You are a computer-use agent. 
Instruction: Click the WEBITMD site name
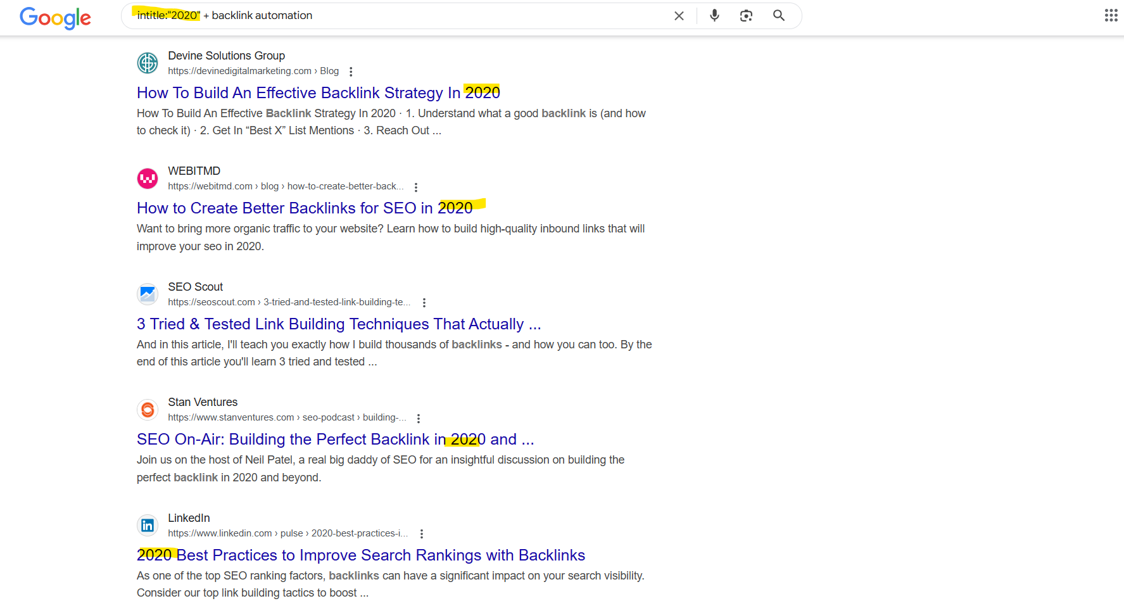194,171
